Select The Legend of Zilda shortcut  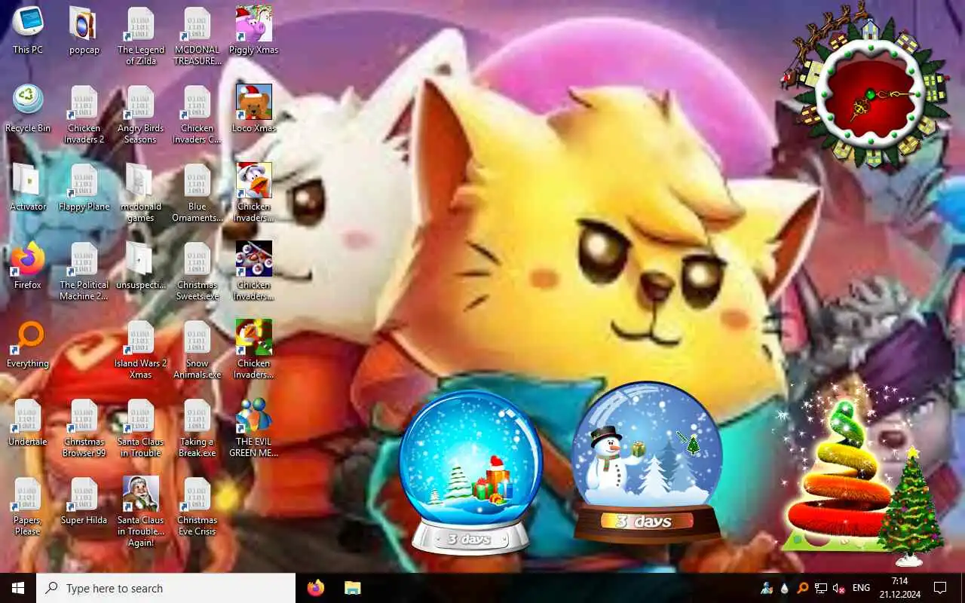pos(141,36)
